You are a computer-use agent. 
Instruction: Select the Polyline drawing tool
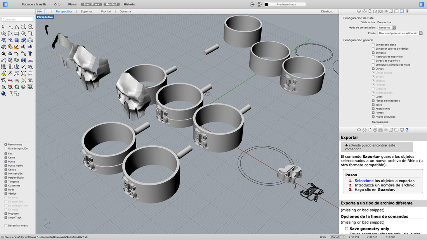click(x=17, y=27)
